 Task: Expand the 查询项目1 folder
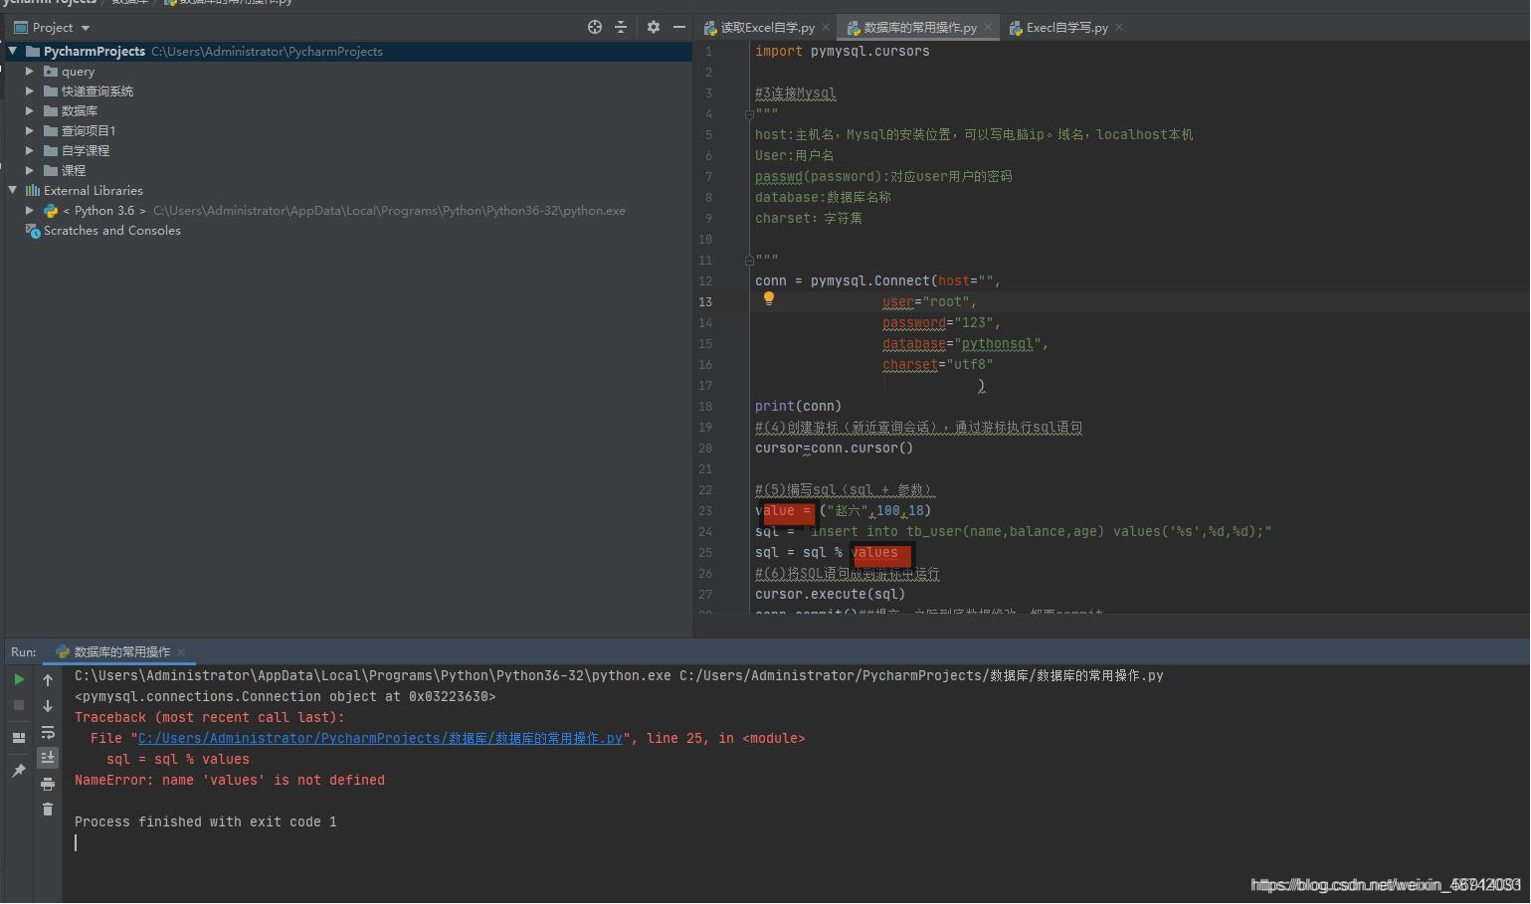[x=30, y=130]
